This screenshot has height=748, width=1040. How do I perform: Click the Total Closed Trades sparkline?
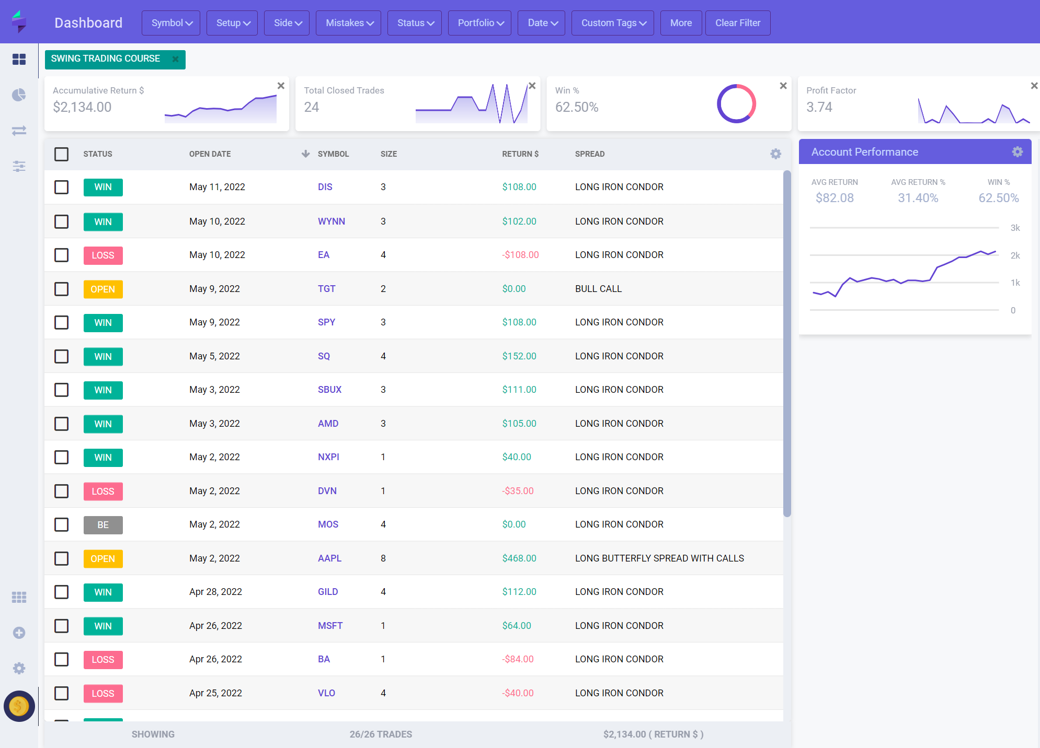click(x=472, y=103)
